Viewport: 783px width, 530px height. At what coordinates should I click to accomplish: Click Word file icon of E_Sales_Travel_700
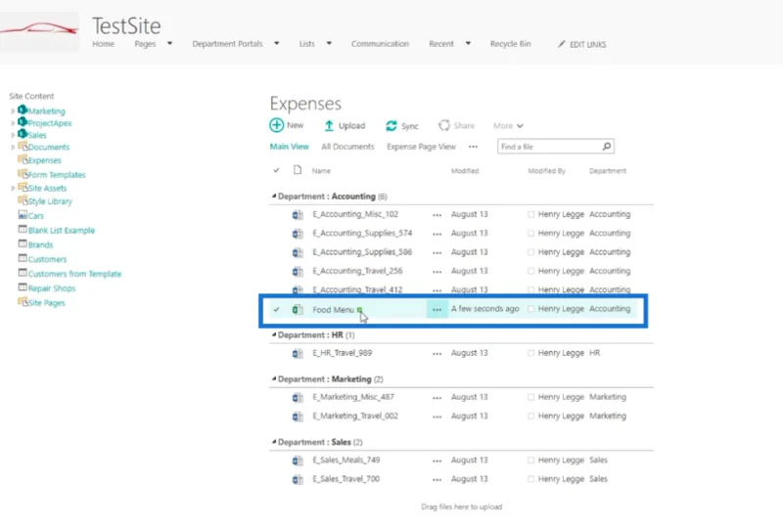[x=298, y=479]
